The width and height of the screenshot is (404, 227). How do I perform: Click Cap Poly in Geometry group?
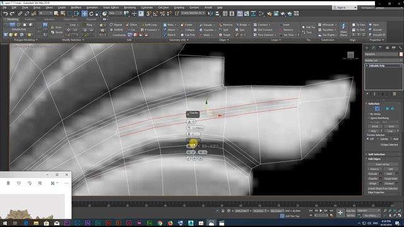tap(188, 35)
